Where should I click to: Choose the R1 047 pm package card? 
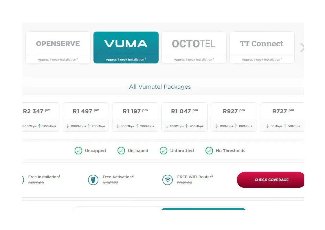(184, 117)
